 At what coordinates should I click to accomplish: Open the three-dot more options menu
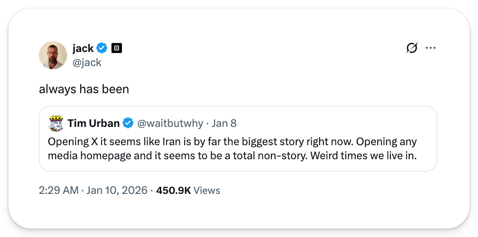coord(430,48)
